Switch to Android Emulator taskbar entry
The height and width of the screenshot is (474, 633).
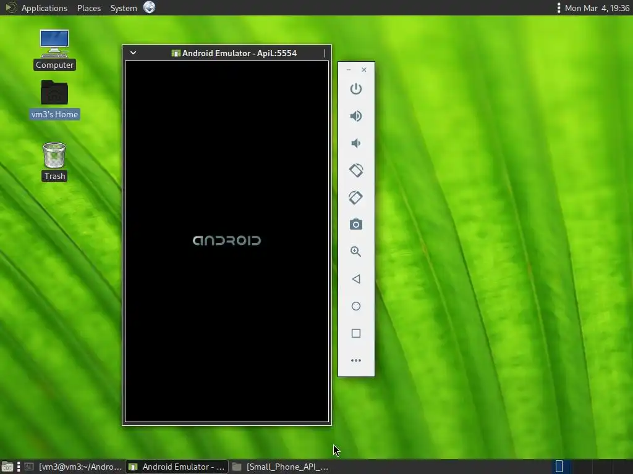177,467
